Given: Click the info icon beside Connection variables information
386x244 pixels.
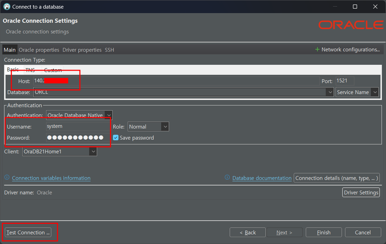Looking at the screenshot, I should pos(7,177).
